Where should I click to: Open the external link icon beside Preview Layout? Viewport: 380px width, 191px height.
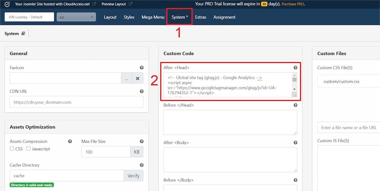click(x=130, y=4)
